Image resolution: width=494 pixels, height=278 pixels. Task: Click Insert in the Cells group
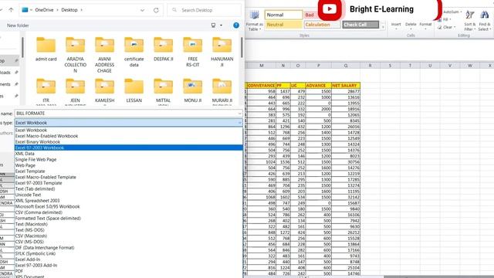point(396,25)
